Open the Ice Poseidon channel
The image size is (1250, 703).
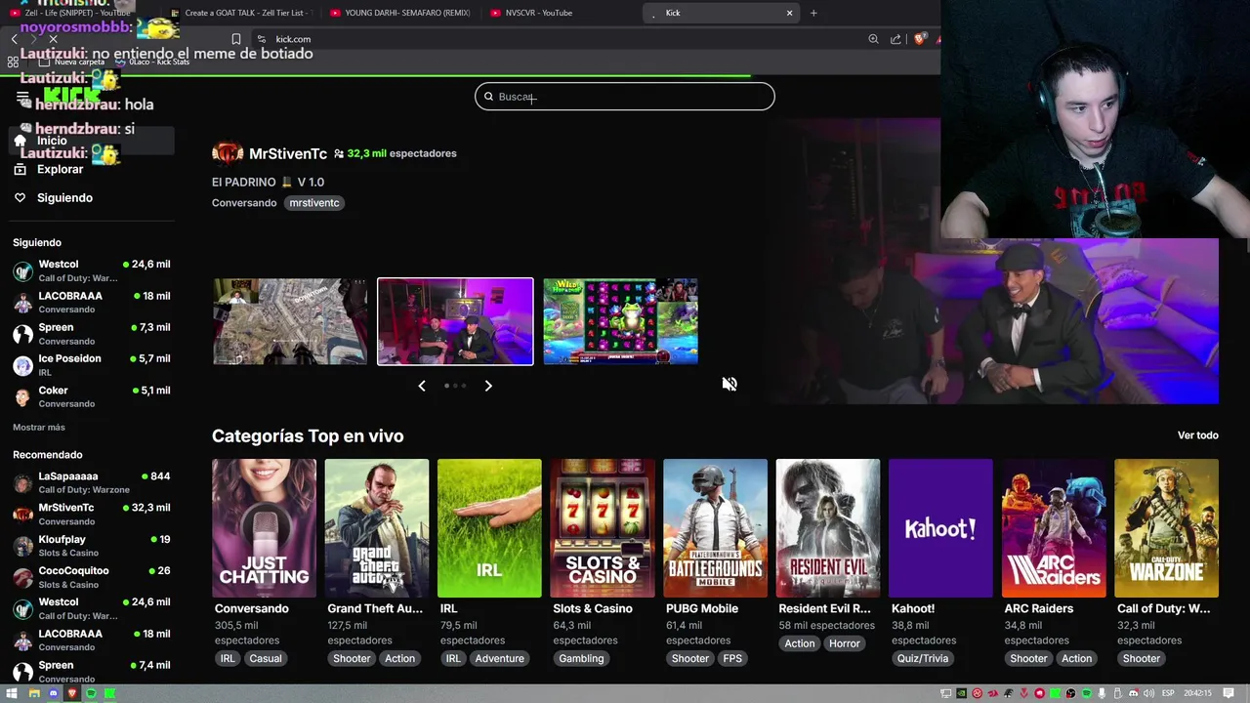point(91,364)
